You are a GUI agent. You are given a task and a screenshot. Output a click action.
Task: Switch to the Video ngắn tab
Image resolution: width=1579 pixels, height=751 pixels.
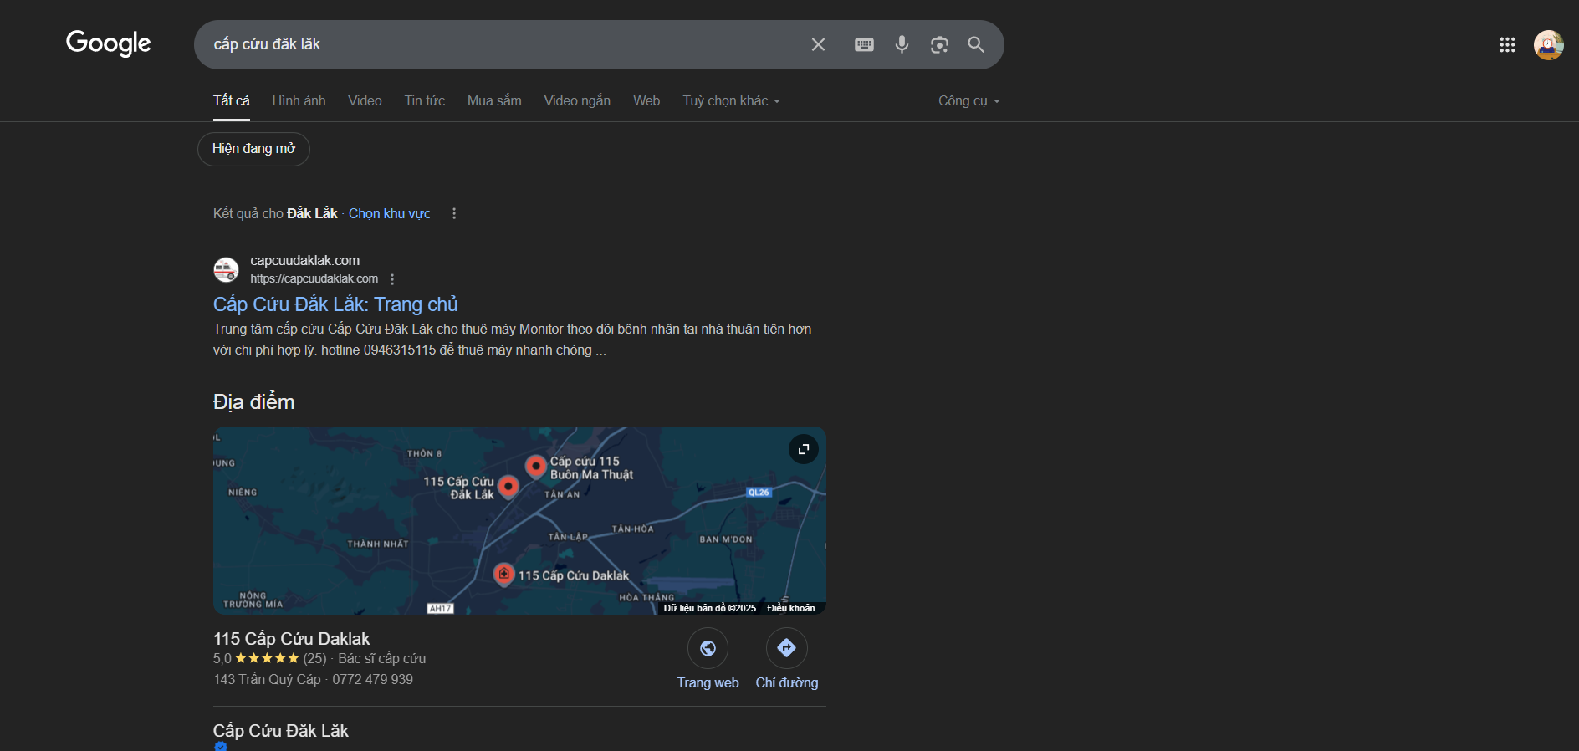(577, 100)
